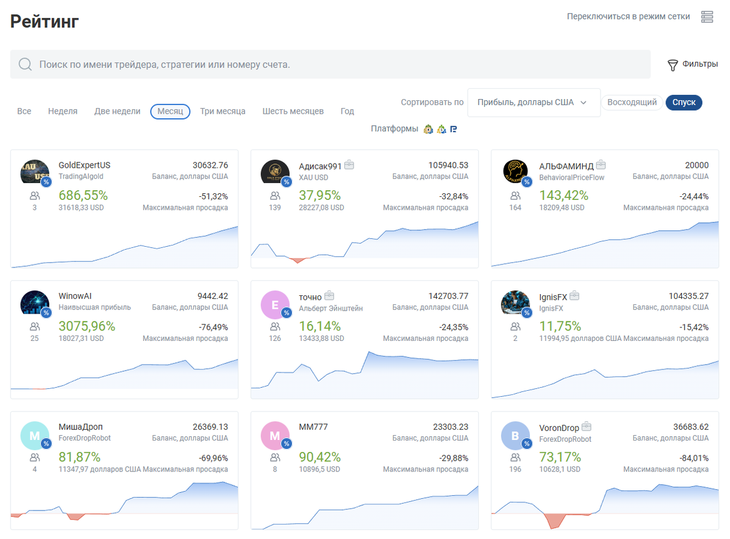Click briefcase icon next to Адисак991
This screenshot has height=539, width=730.
click(x=349, y=165)
